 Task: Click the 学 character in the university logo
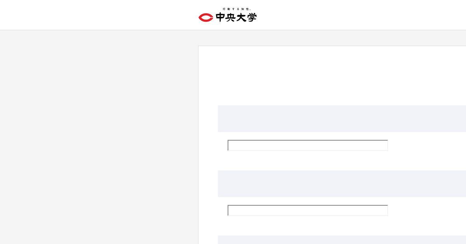coord(252,17)
